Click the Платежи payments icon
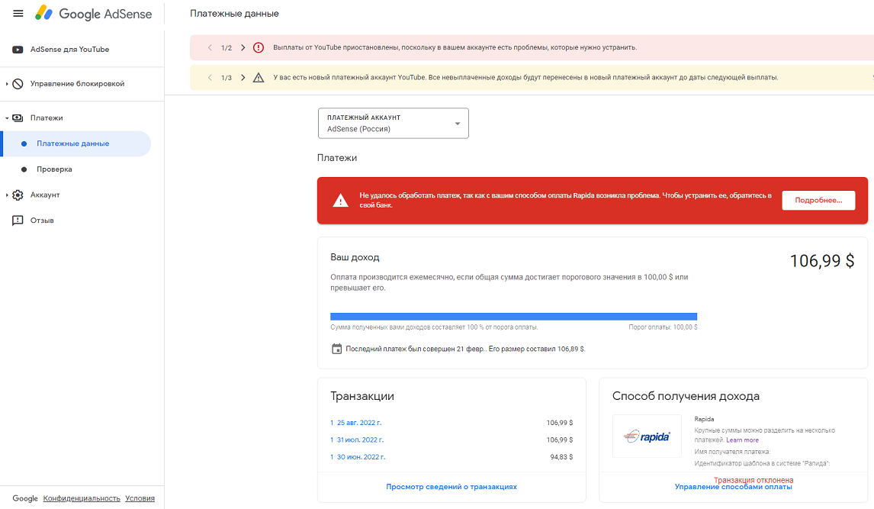This screenshot has width=874, height=509. pos(18,118)
